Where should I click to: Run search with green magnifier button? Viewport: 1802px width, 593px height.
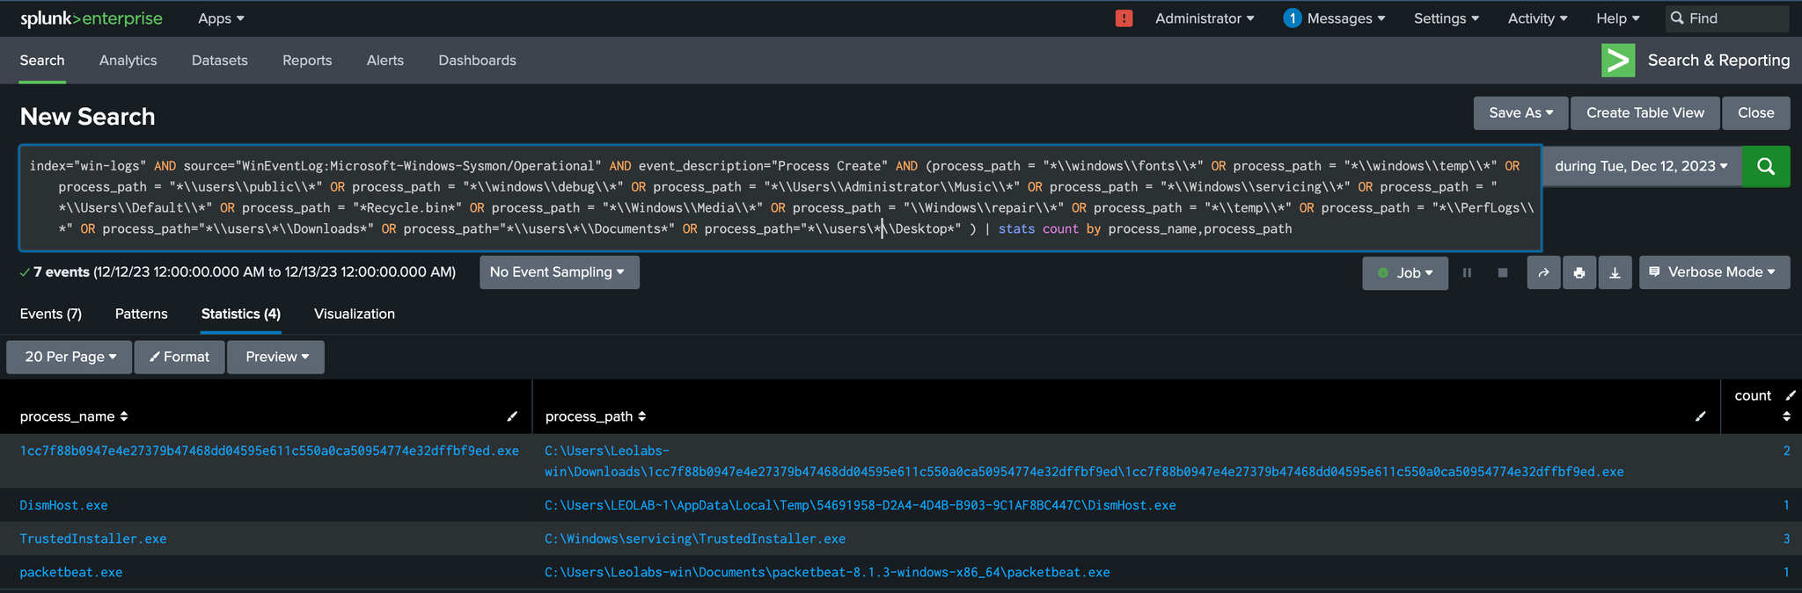point(1765,166)
